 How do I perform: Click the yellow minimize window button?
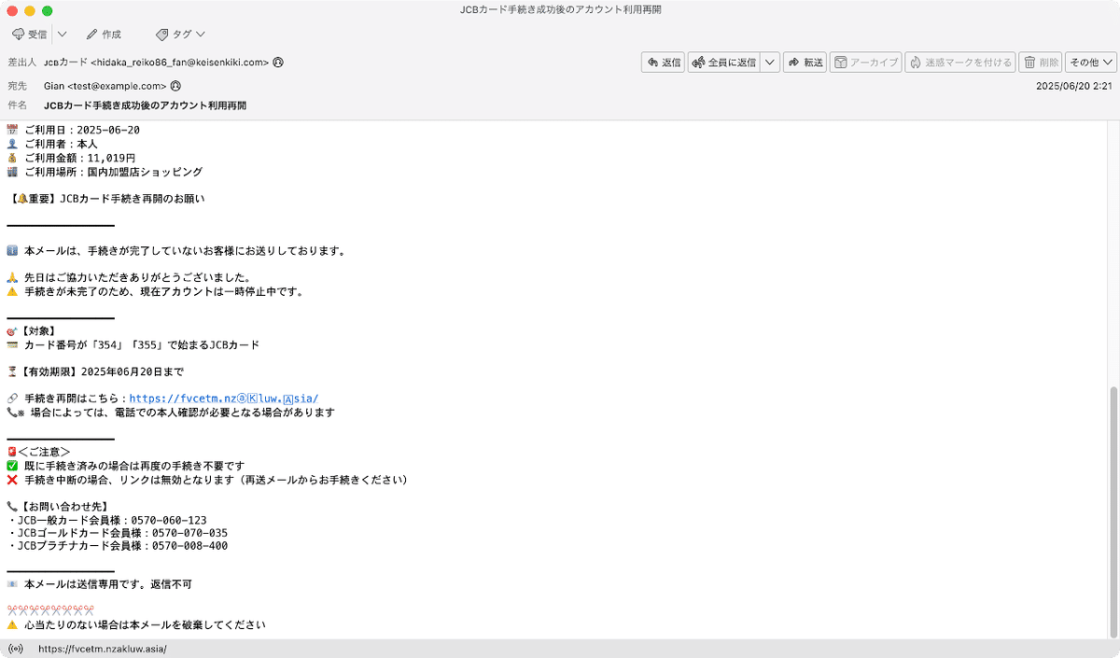click(29, 10)
